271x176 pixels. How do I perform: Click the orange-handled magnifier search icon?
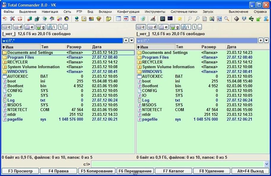[226, 18]
